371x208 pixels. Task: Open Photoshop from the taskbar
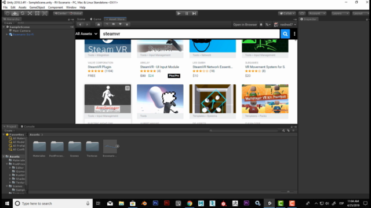coord(155,203)
